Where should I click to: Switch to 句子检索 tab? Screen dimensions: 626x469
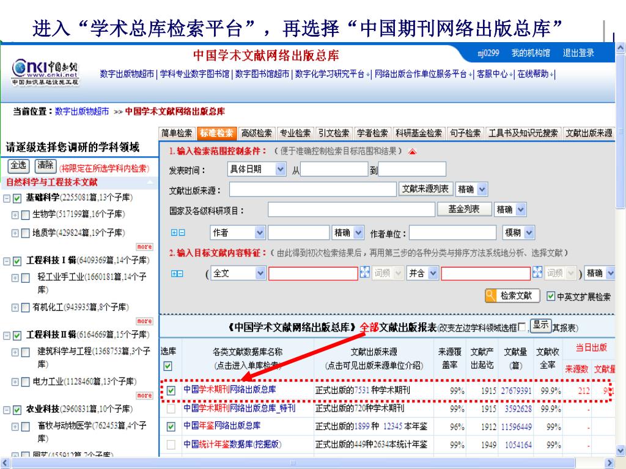coord(465,133)
